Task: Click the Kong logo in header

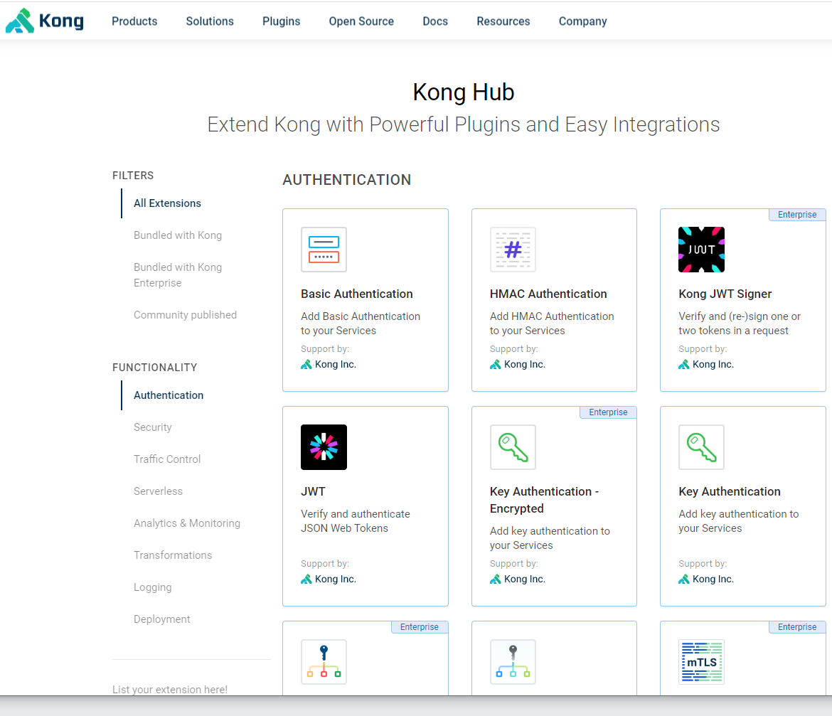Action: (45, 21)
